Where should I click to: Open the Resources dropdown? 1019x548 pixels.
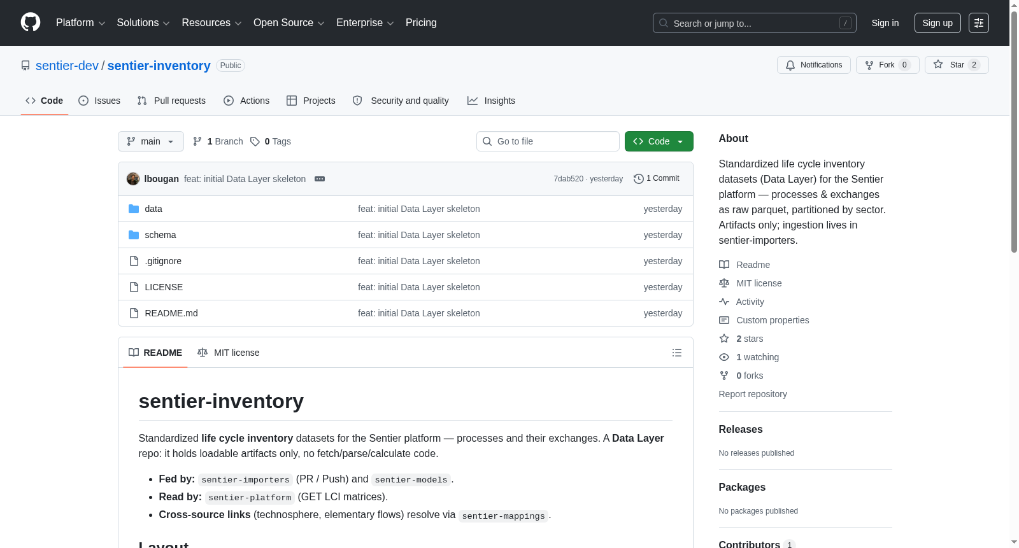pos(211,23)
